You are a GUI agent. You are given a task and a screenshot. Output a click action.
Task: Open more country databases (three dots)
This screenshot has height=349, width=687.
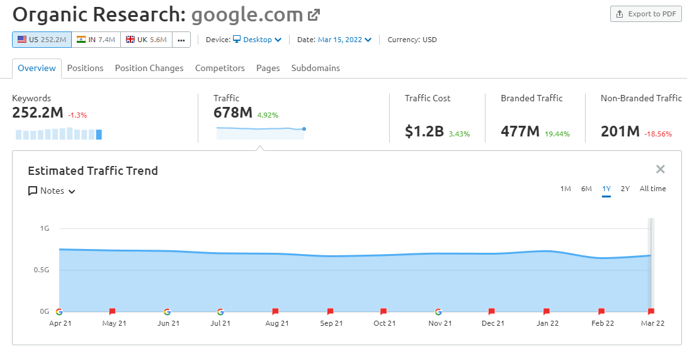pyautogui.click(x=181, y=40)
